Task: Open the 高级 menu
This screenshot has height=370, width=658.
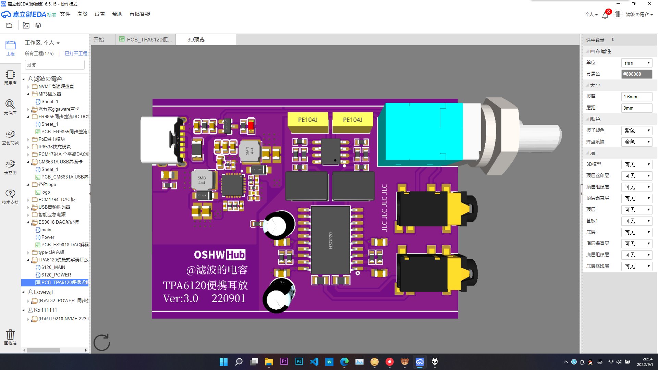Action: point(82,14)
